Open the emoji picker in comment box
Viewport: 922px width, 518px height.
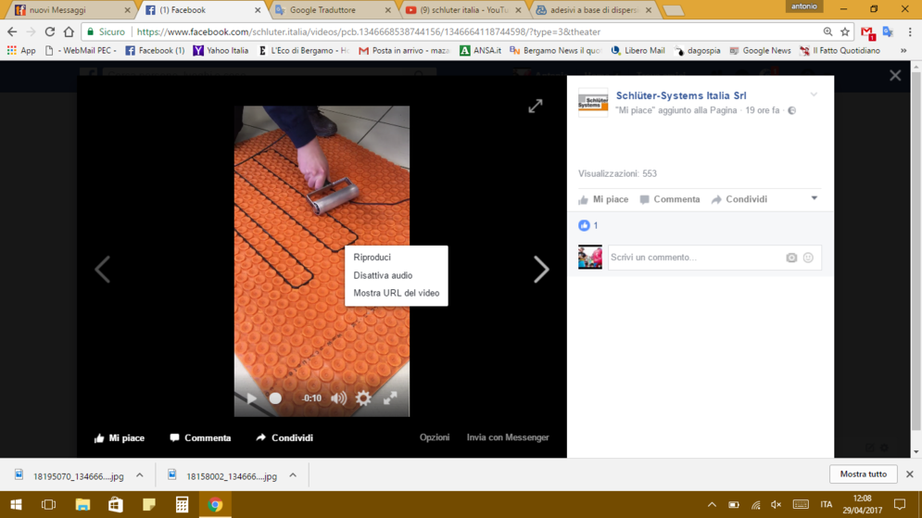coord(809,258)
